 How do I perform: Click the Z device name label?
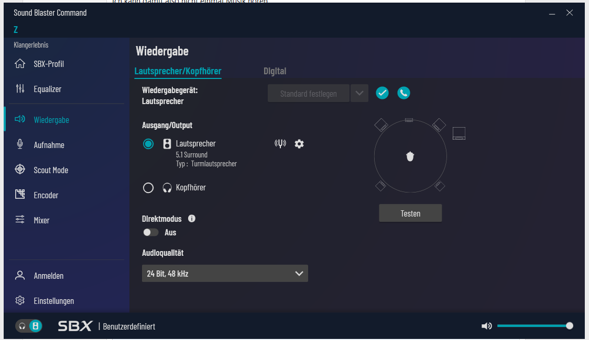(x=16, y=29)
